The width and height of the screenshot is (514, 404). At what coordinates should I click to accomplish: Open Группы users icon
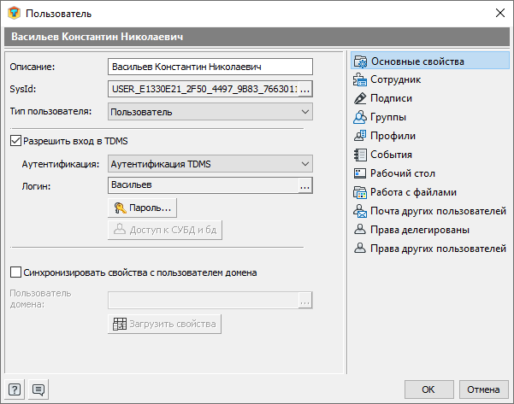pos(360,117)
